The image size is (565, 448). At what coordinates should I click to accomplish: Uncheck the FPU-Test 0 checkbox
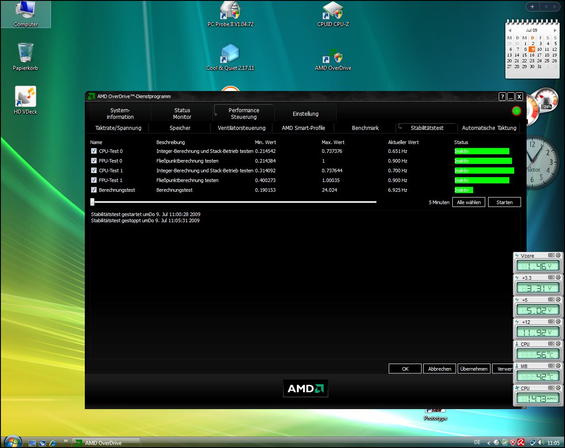tap(94, 161)
